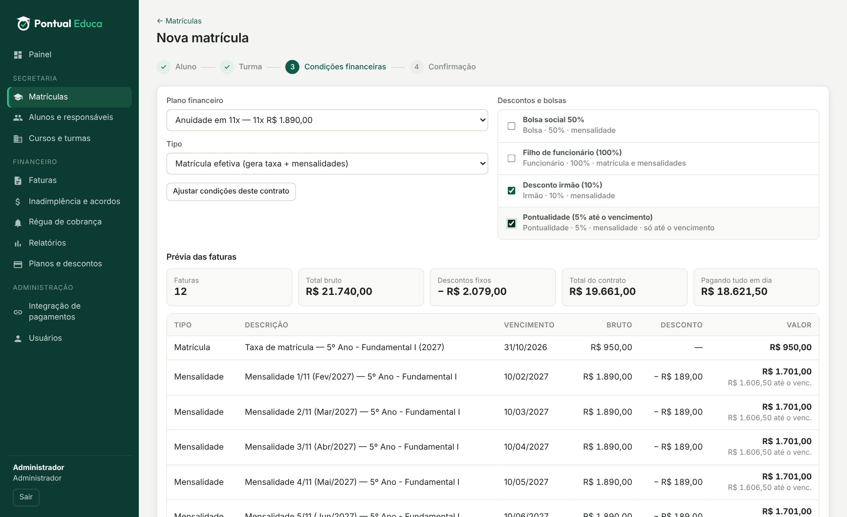
Task: Click the Faturas document icon
Action: tap(18, 181)
